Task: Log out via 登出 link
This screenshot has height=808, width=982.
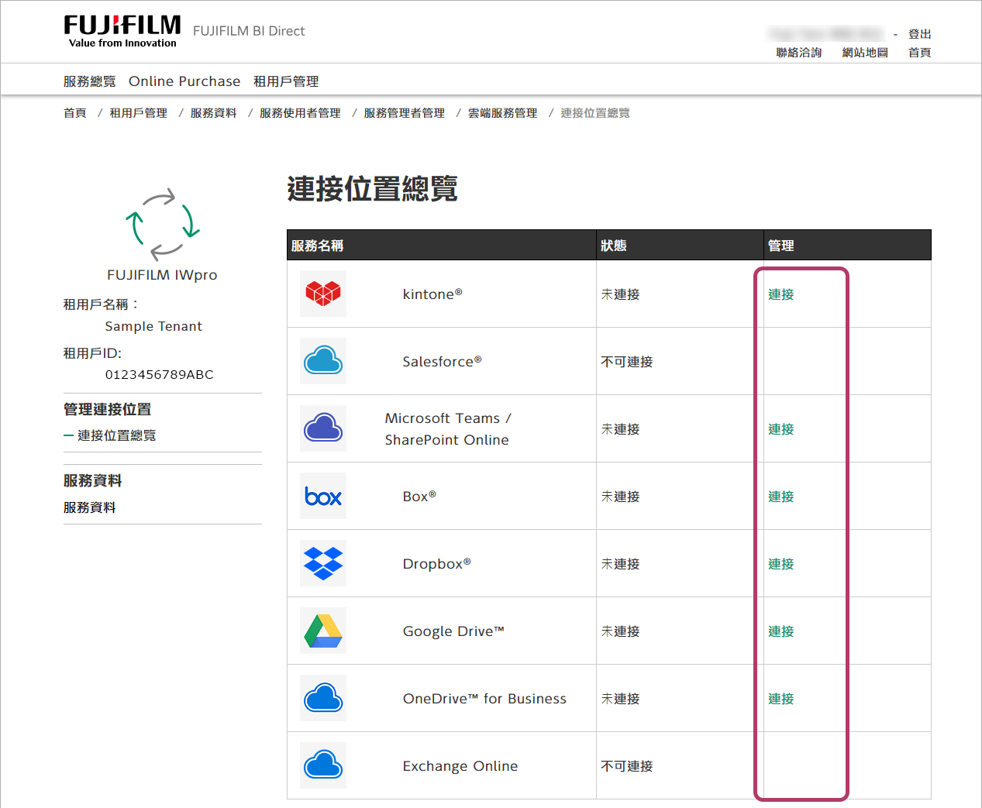Action: coord(920,34)
